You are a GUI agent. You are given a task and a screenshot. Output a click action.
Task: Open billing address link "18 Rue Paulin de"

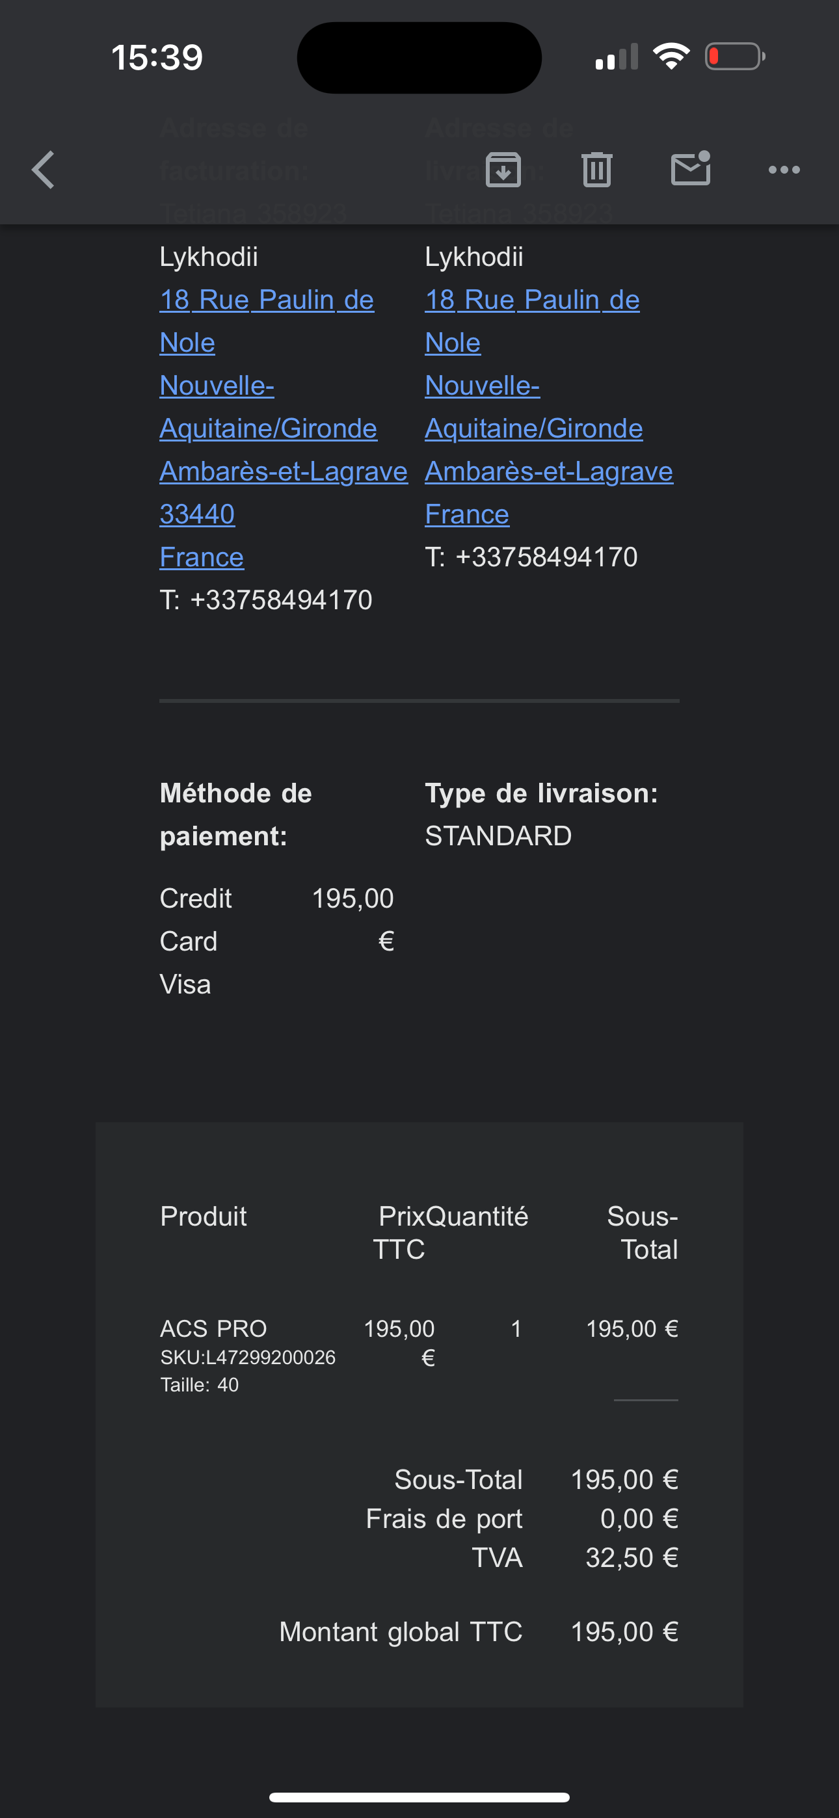click(x=266, y=300)
